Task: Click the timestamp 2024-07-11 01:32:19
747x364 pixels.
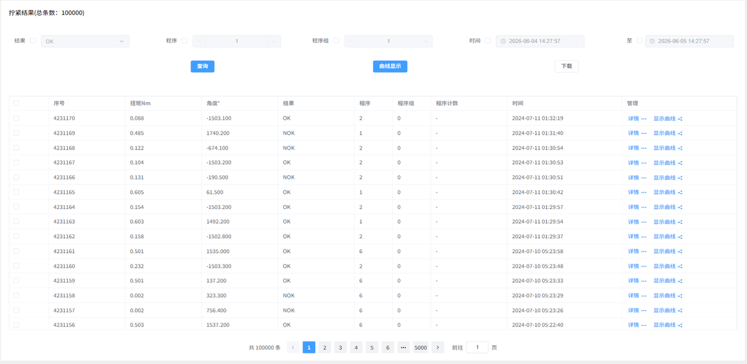Action: (538, 118)
